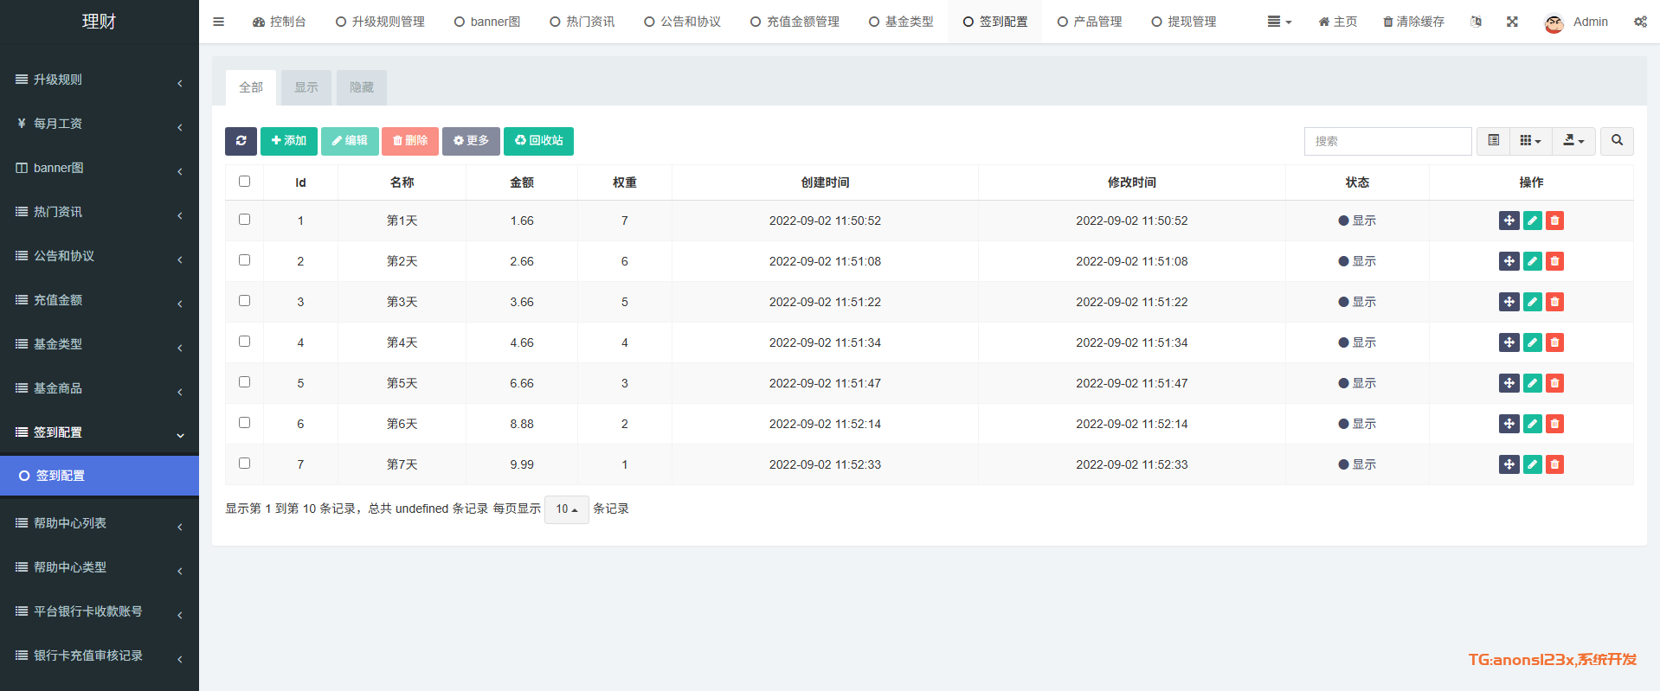Open page size 10 dropdown
Screen dimensions: 1660x691
click(x=567, y=509)
